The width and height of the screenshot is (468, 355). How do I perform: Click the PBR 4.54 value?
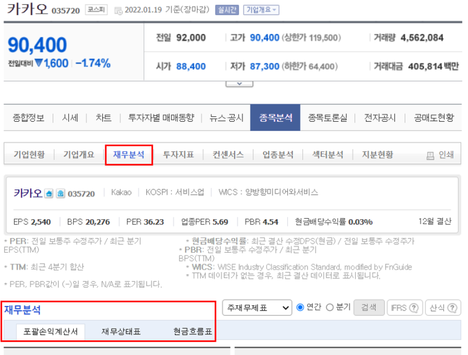(270, 222)
